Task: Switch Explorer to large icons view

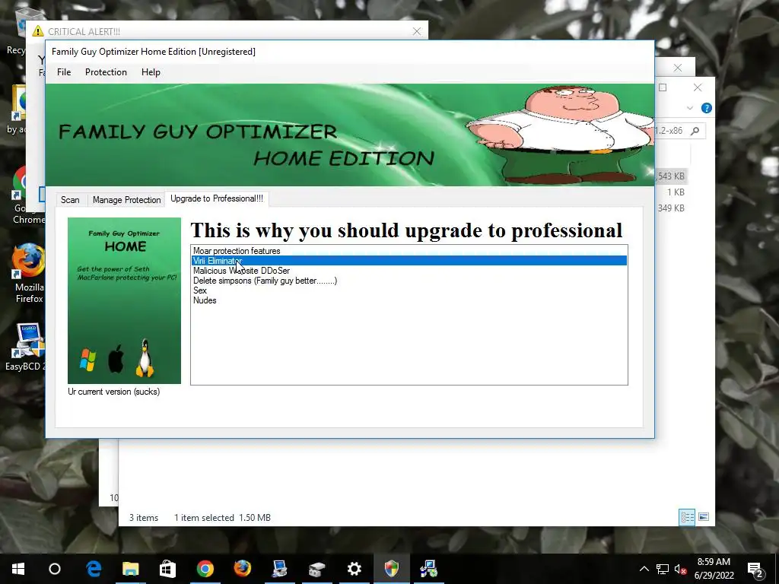Action: pos(704,517)
